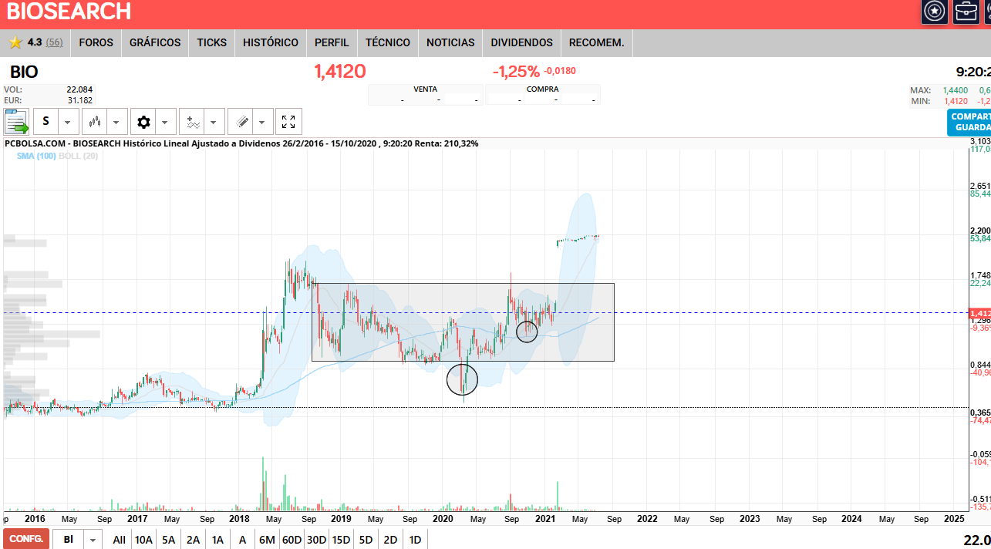
Task: Open the FOROS tab
Action: coord(96,42)
